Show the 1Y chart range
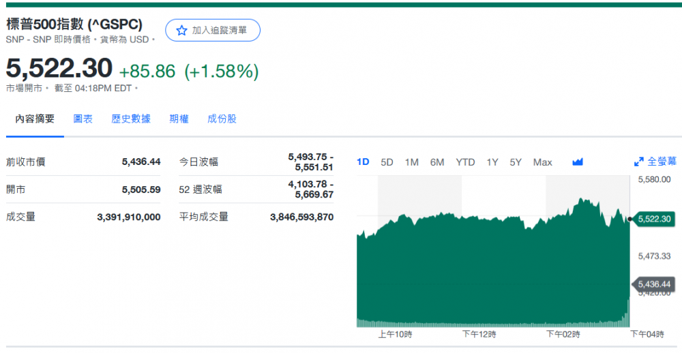682x353 pixels. click(492, 162)
